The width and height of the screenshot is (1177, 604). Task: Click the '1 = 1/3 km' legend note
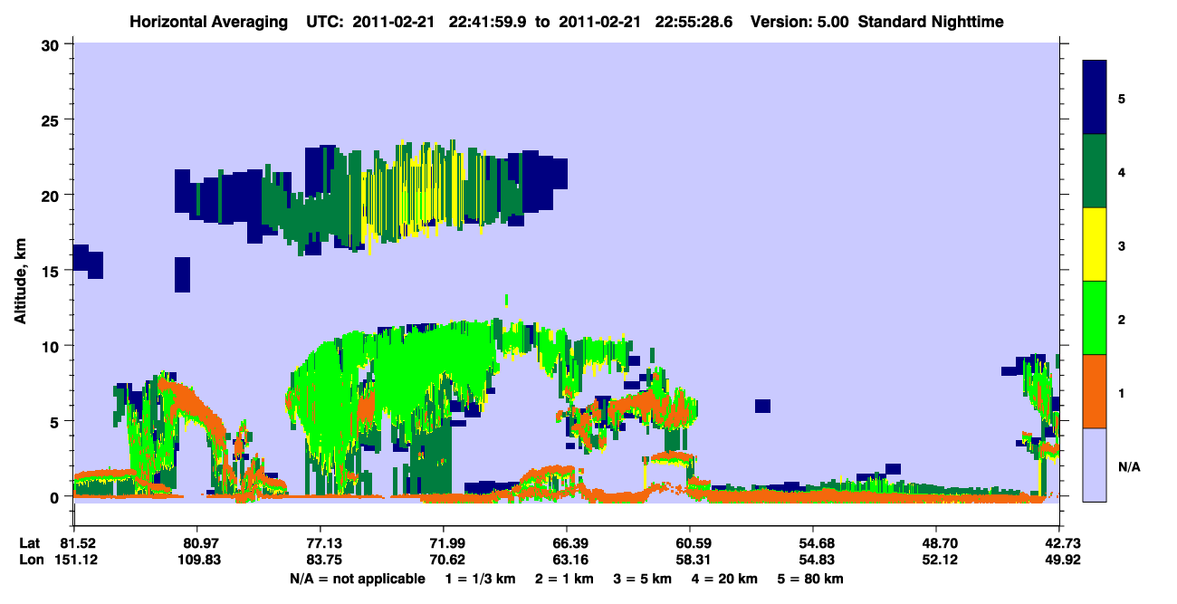pyautogui.click(x=479, y=579)
